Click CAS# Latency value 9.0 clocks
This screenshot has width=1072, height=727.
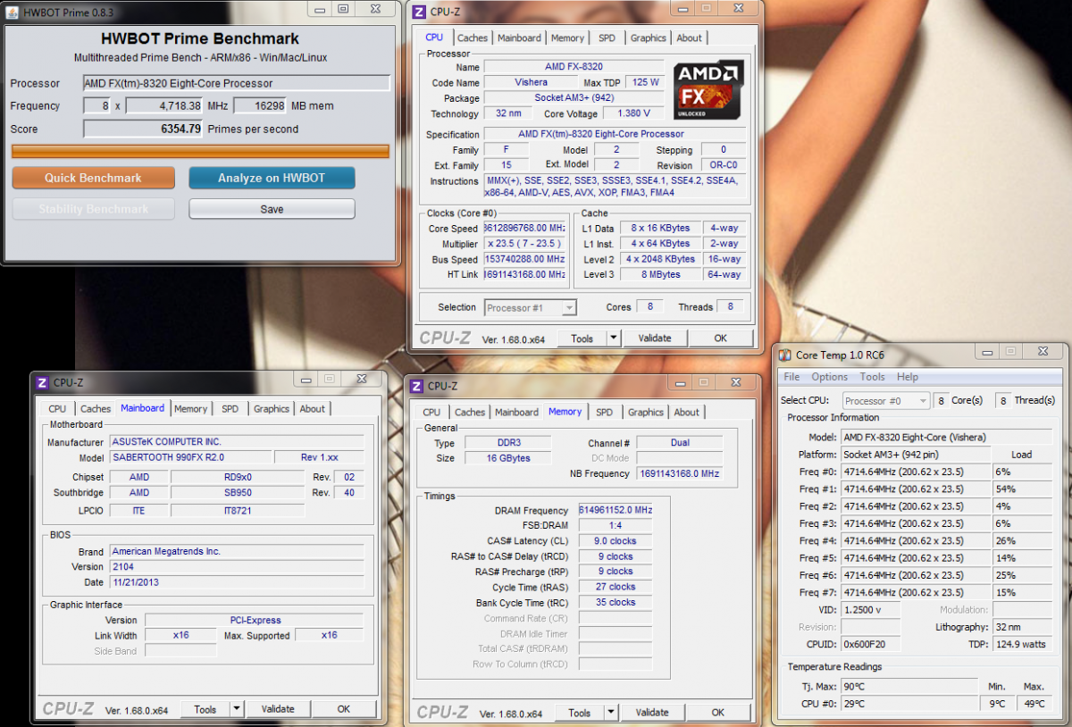click(x=616, y=541)
